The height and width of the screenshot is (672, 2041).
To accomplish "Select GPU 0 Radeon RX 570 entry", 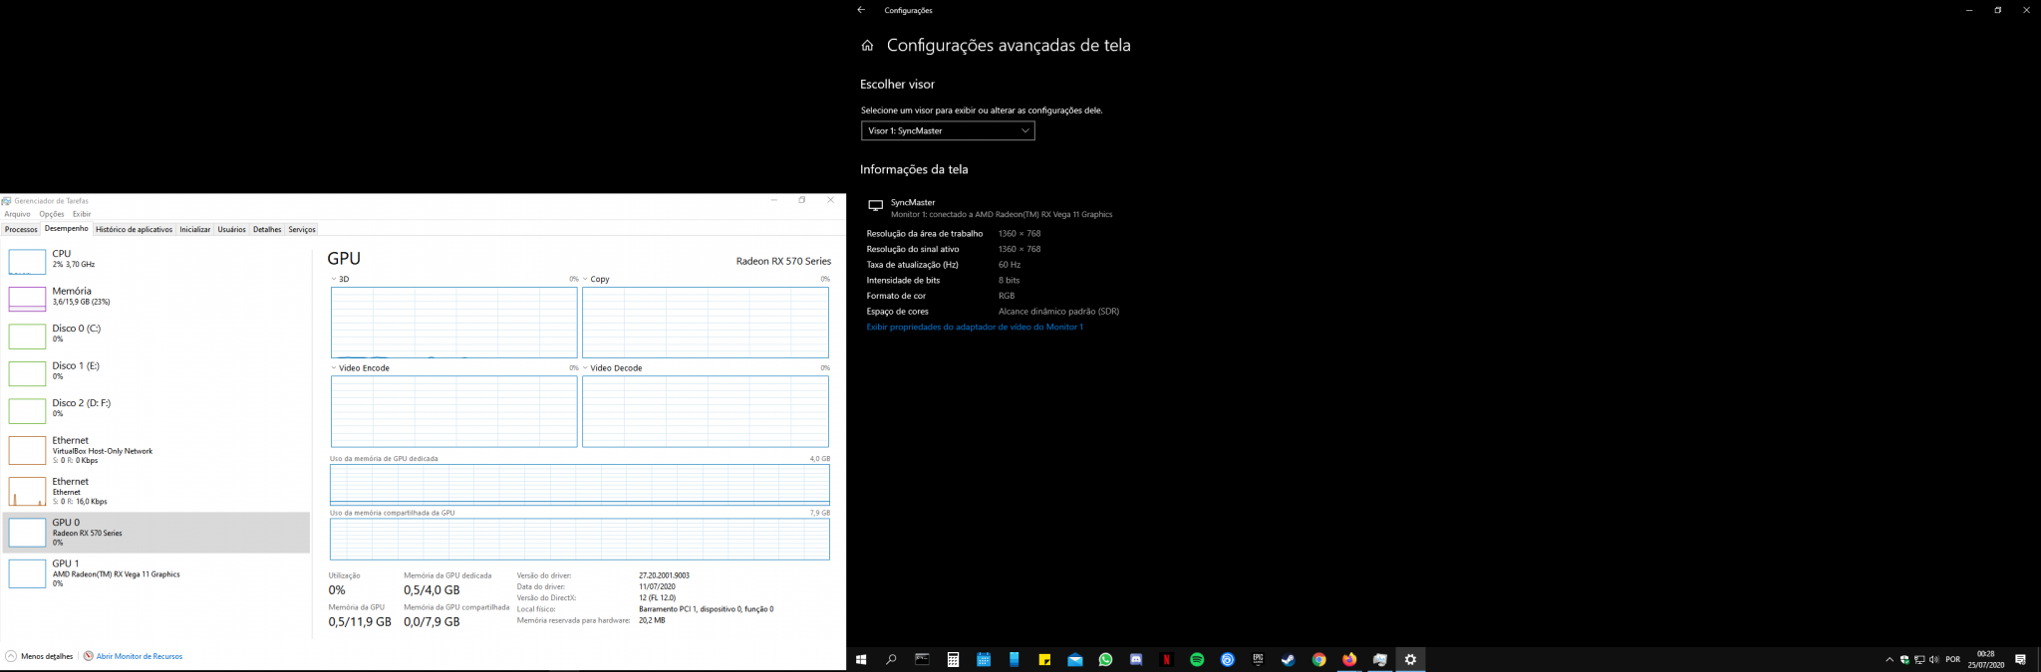I will [x=156, y=533].
